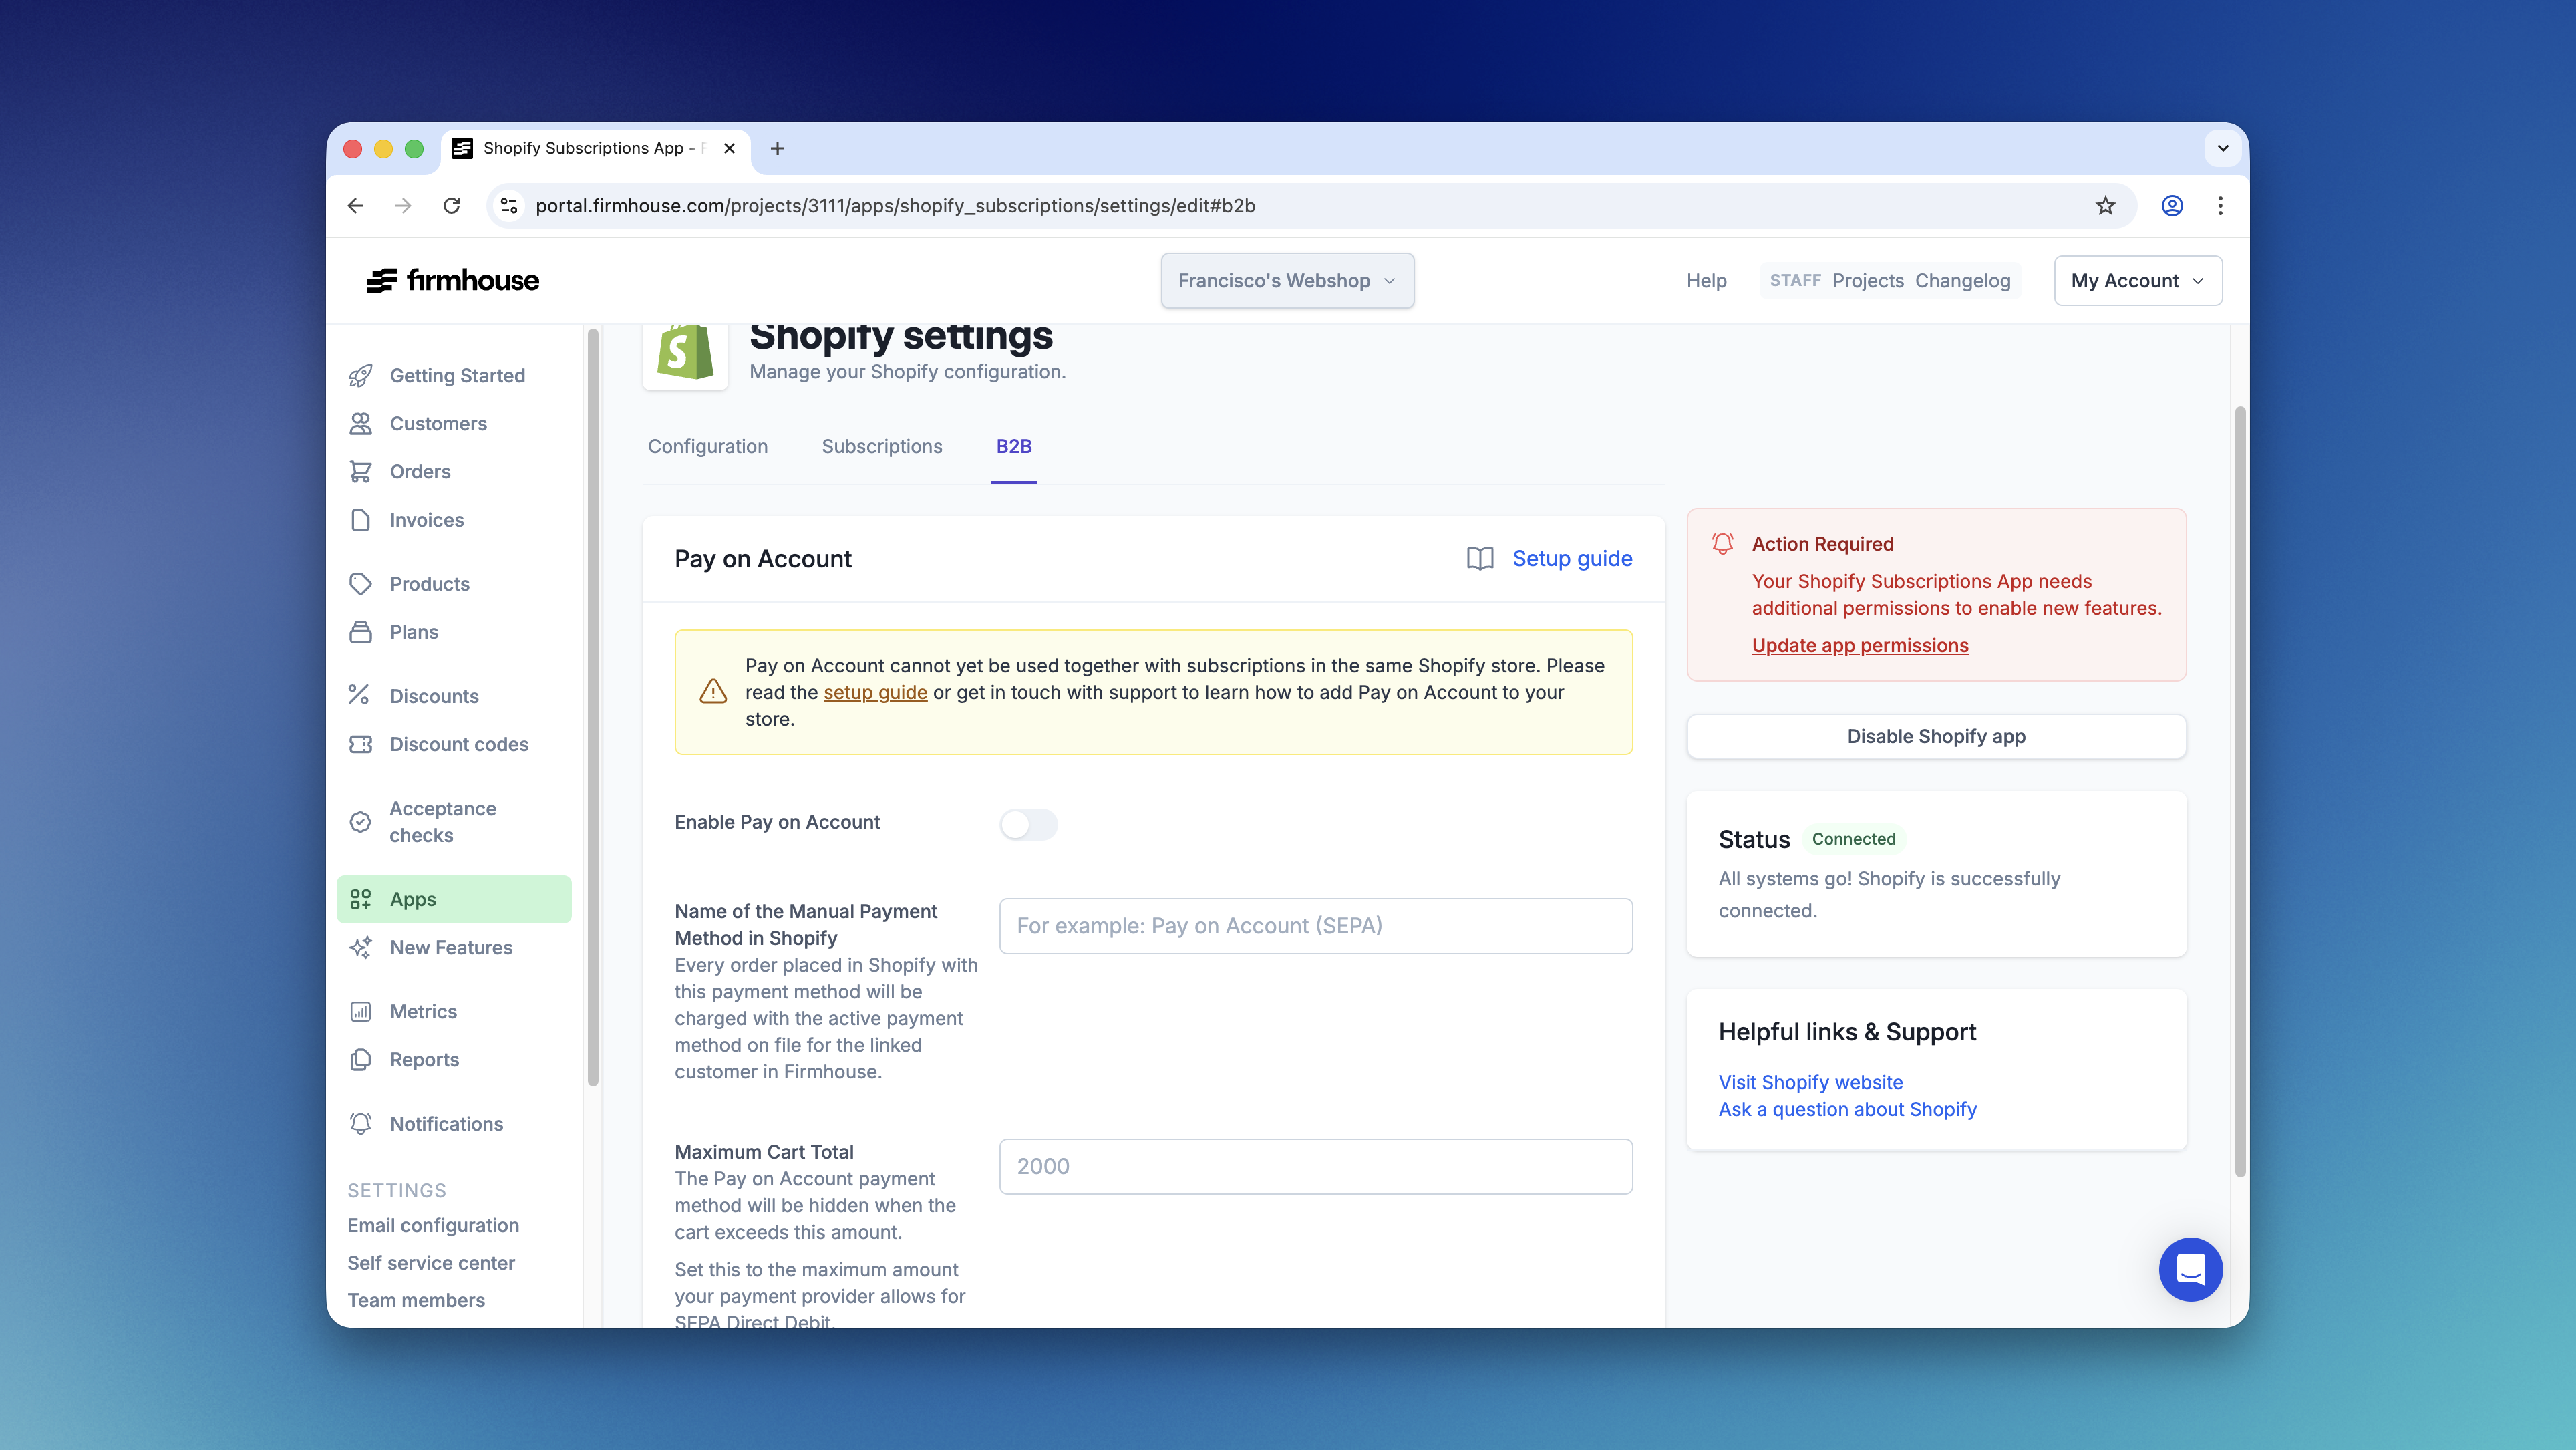Toggle Enable Pay on Account switch
The width and height of the screenshot is (2576, 1450).
1028,824
